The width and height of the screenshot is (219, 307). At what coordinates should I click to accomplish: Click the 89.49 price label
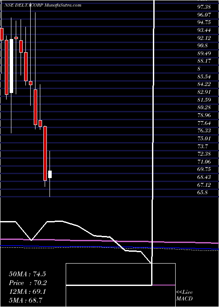204,54
